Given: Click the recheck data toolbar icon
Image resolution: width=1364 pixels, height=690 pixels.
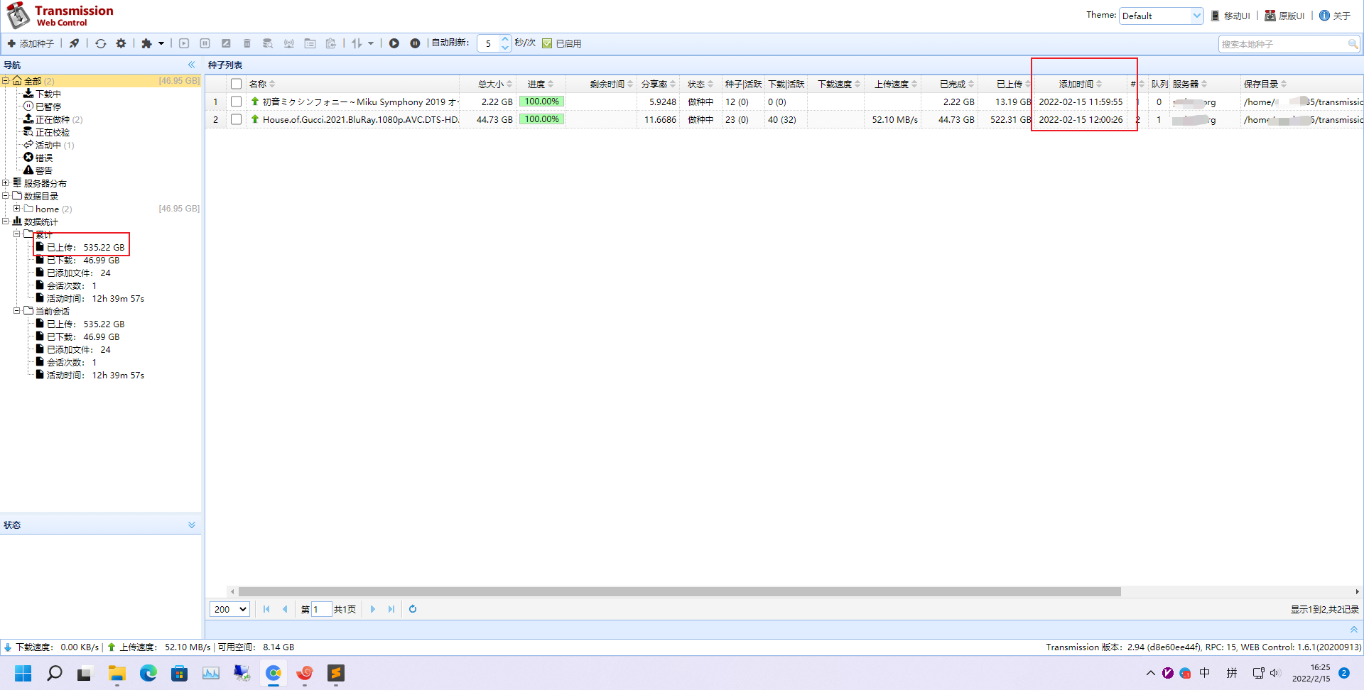Looking at the screenshot, I should pos(268,43).
